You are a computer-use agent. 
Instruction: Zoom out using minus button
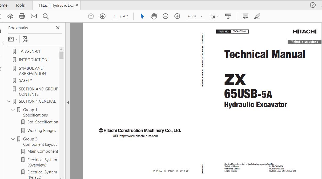point(166,16)
